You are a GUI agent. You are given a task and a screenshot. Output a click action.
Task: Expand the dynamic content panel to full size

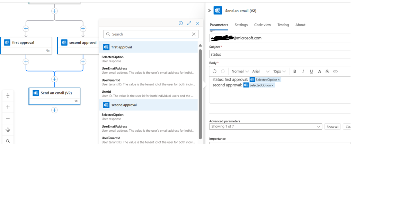189,23
